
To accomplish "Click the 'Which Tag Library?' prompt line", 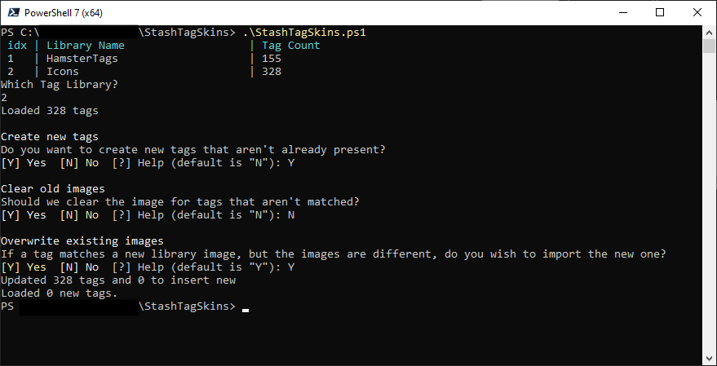I will pyautogui.click(x=60, y=85).
